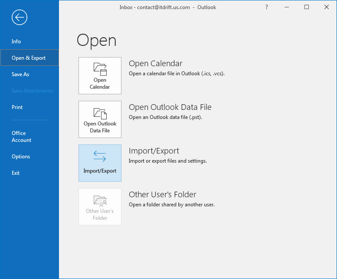This screenshot has width=337, height=279.
Task: Choose Save As from sidebar
Action: tap(20, 74)
